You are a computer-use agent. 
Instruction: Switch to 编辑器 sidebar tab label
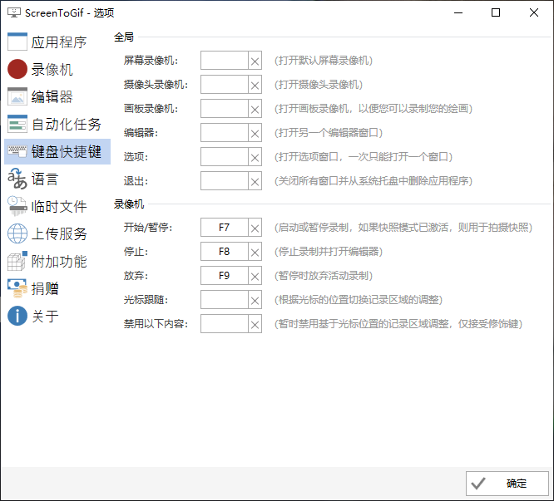[x=52, y=96]
